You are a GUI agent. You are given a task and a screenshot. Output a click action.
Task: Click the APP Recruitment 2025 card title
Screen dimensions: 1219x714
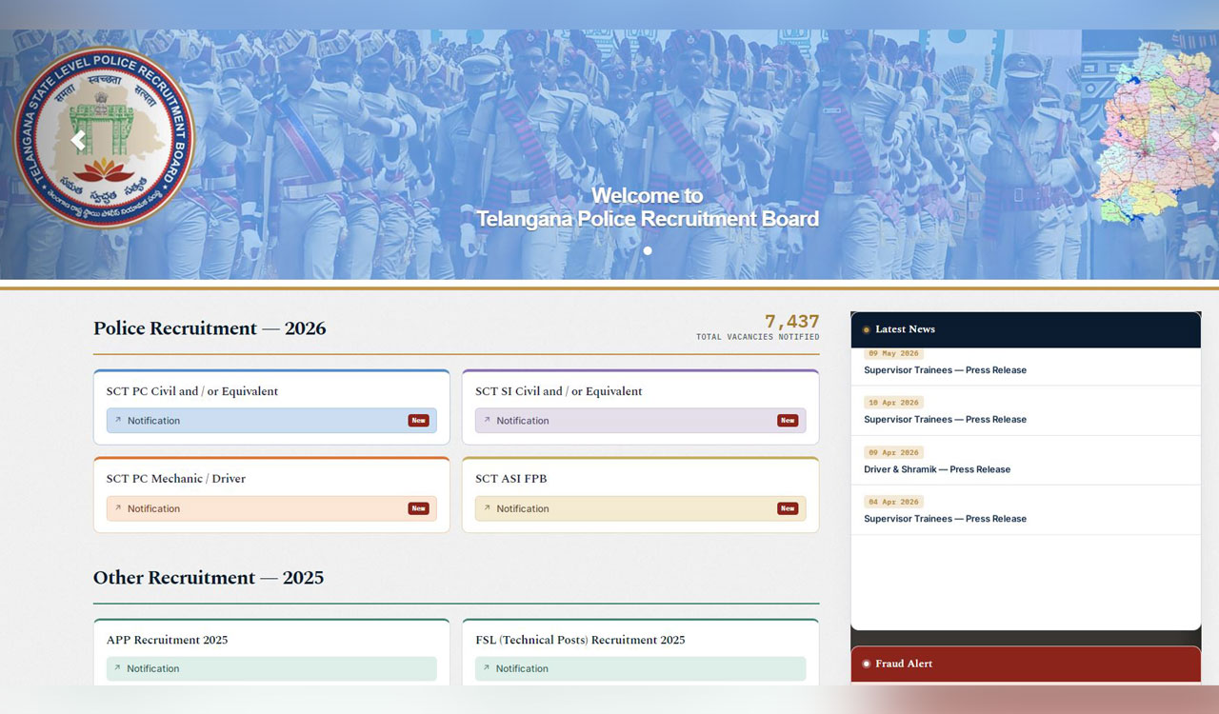tap(168, 640)
